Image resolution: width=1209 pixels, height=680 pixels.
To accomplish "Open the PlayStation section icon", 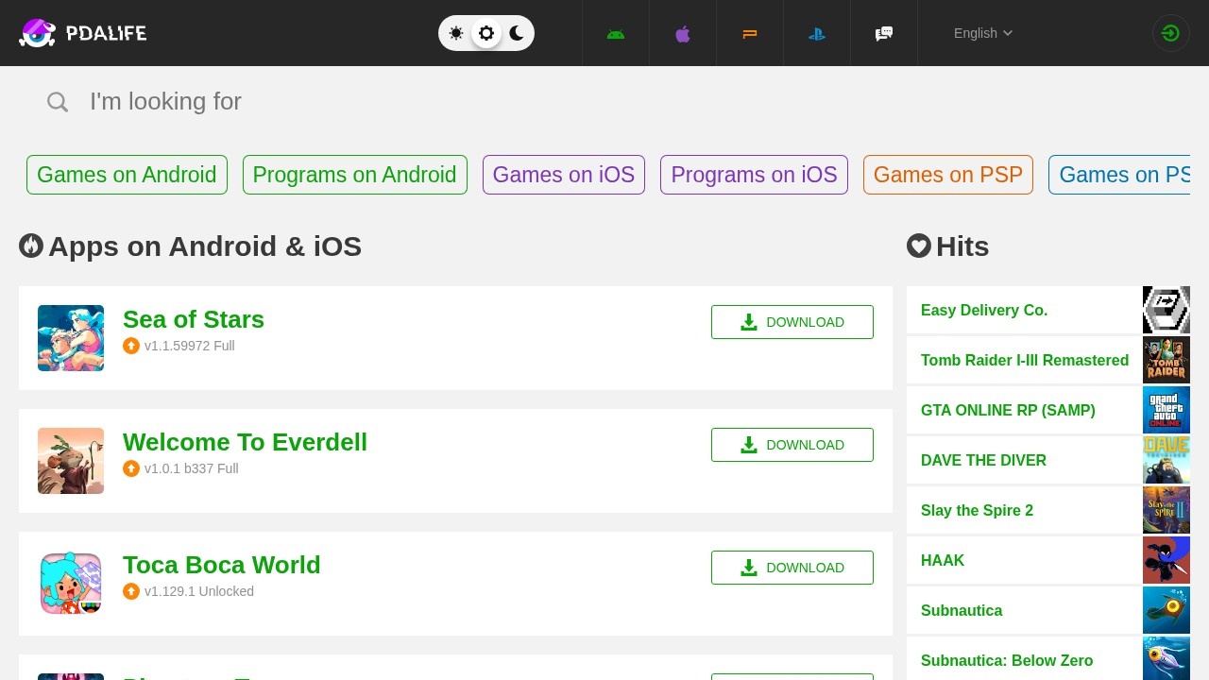I will tap(817, 33).
